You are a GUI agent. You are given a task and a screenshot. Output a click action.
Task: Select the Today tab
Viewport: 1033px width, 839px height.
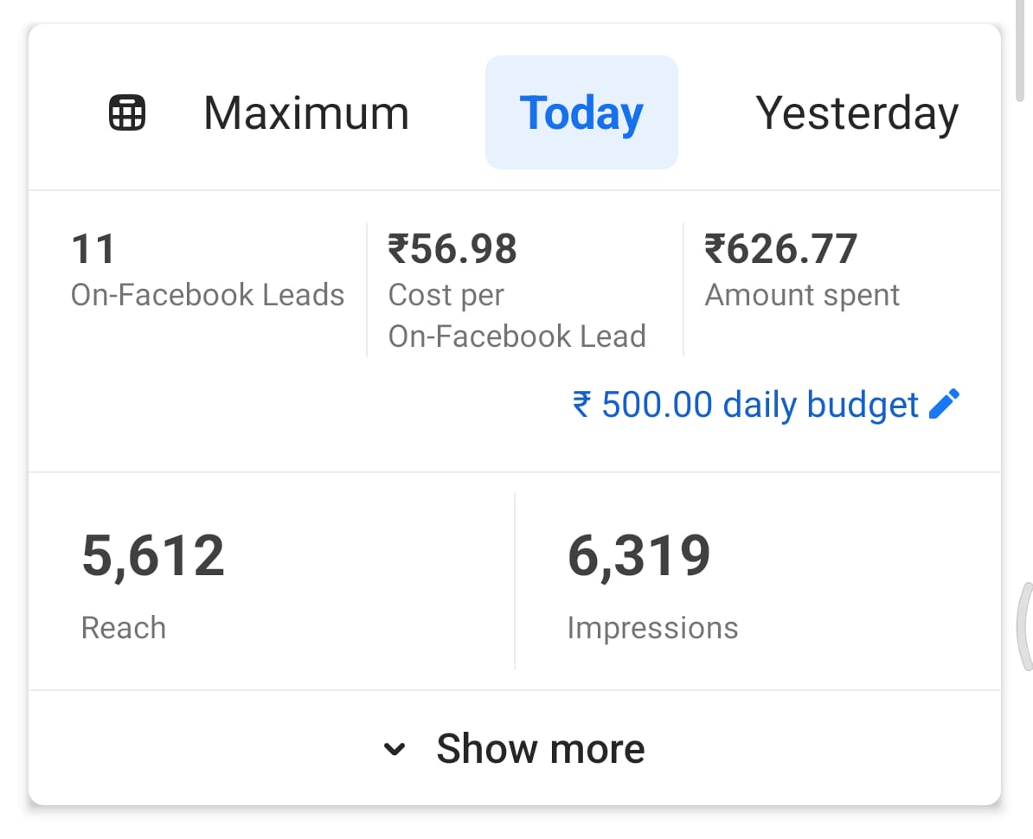(581, 113)
